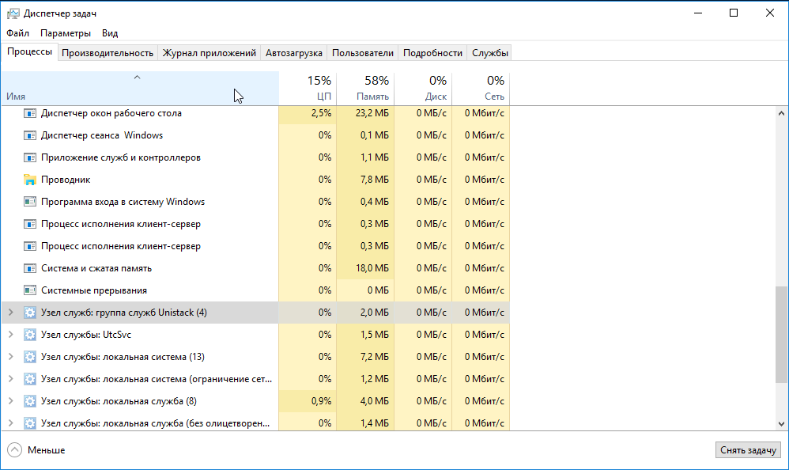The width and height of the screenshot is (789, 470).
Task: Collapse details using the Меньше chevron
Action: (x=15, y=450)
